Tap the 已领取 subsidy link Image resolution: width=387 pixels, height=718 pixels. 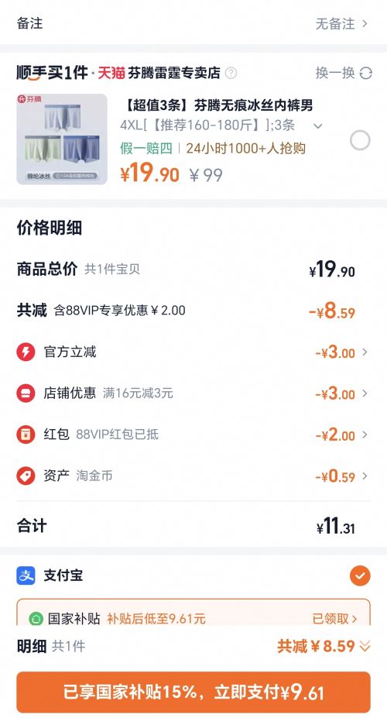pos(335,619)
